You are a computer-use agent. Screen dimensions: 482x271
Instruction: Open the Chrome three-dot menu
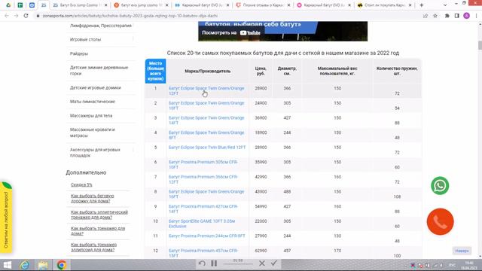(x=476, y=16)
